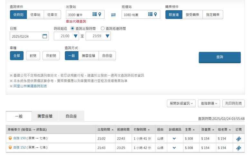Open end time 23:59 dropdown

point(98,36)
